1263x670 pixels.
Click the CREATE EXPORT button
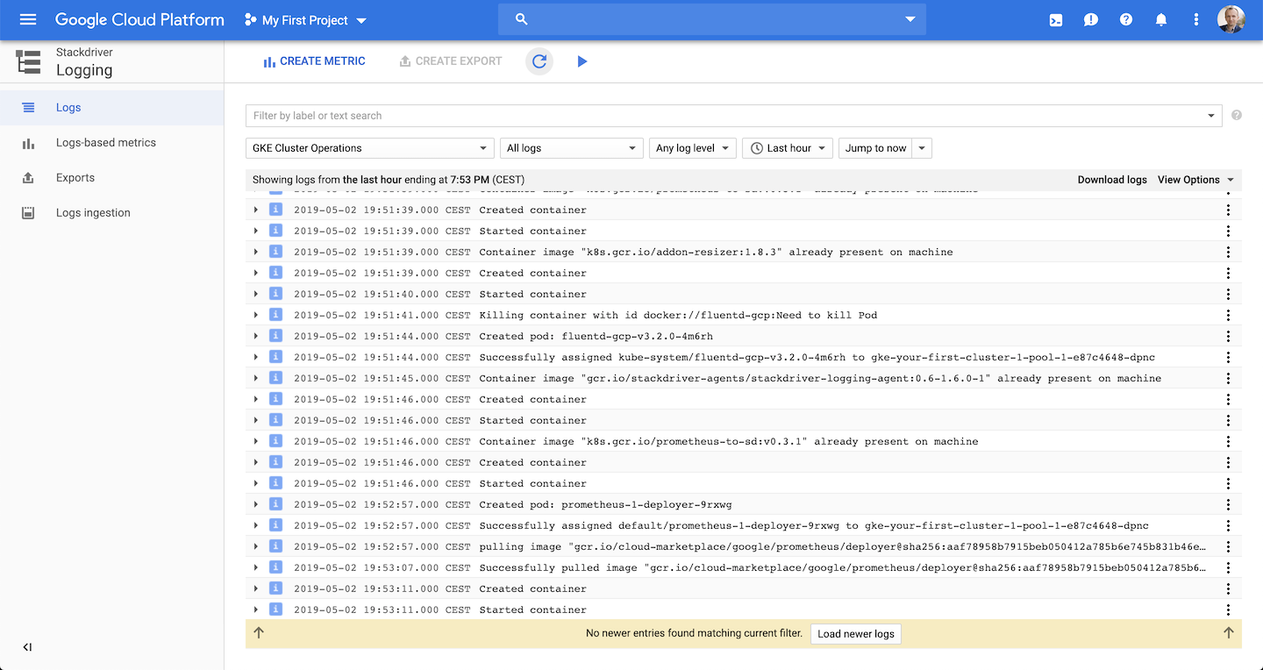450,61
